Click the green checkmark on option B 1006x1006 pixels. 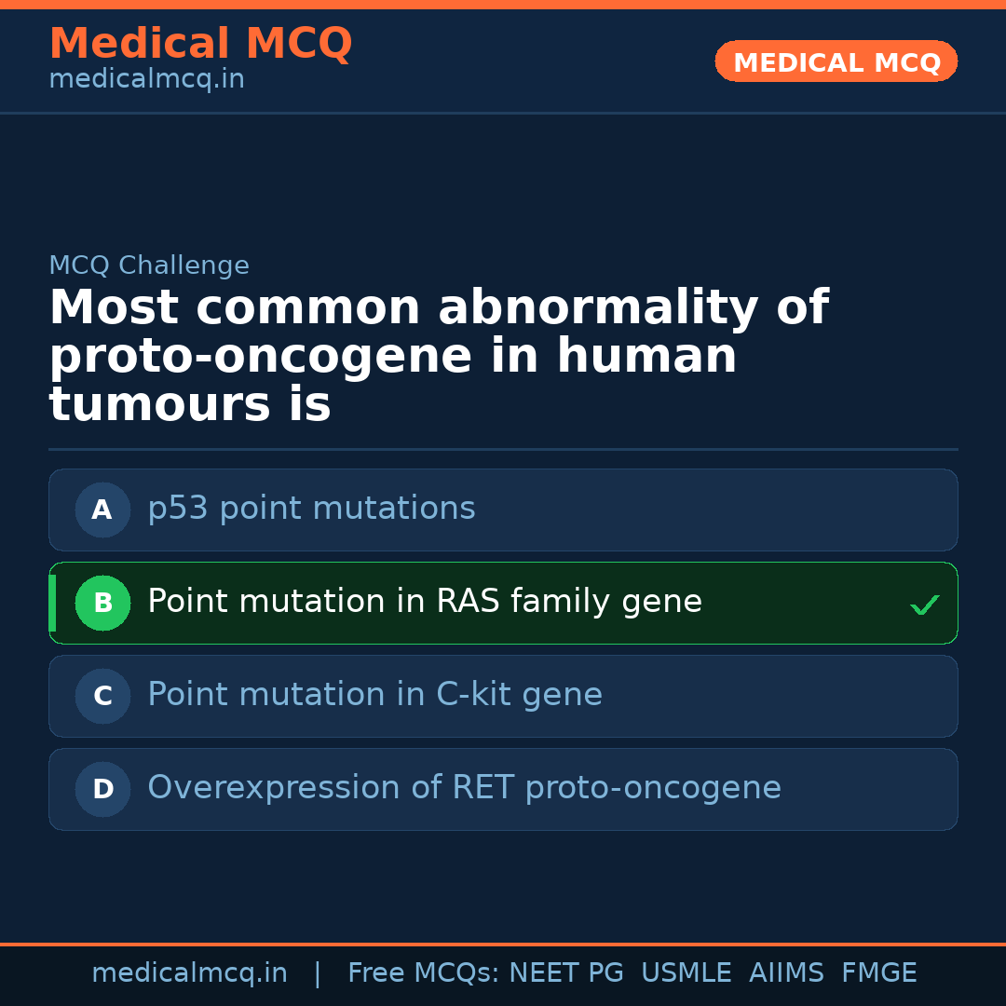pyautogui.click(x=924, y=605)
